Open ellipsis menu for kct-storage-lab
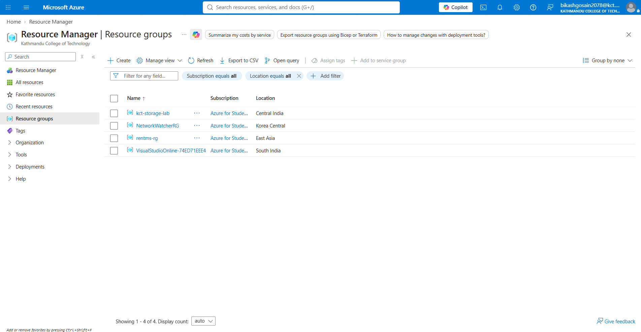The image size is (641, 332). (x=197, y=113)
